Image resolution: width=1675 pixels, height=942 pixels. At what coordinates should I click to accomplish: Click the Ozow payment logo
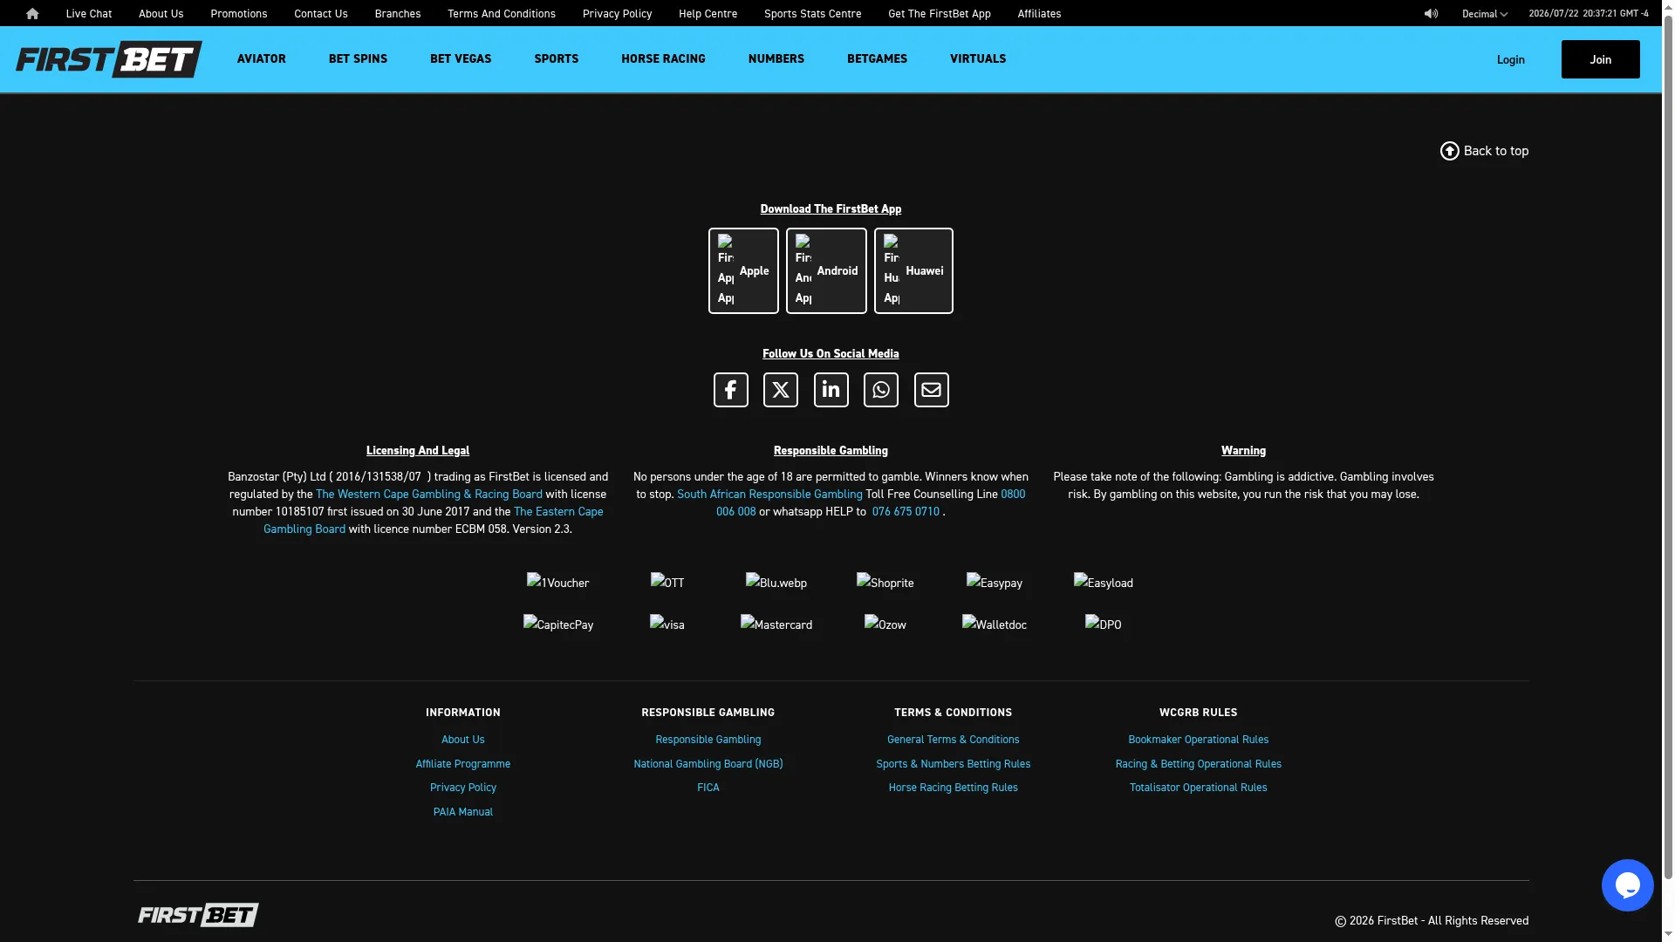point(885,625)
